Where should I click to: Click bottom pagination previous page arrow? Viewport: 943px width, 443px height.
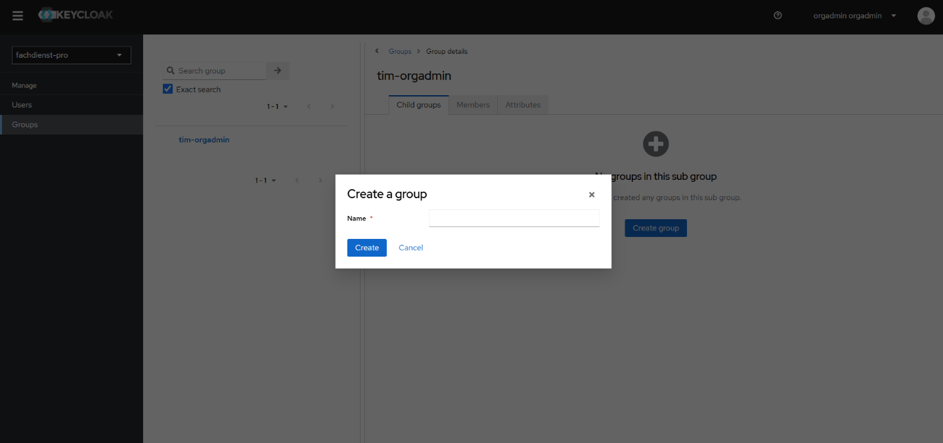[x=297, y=180]
